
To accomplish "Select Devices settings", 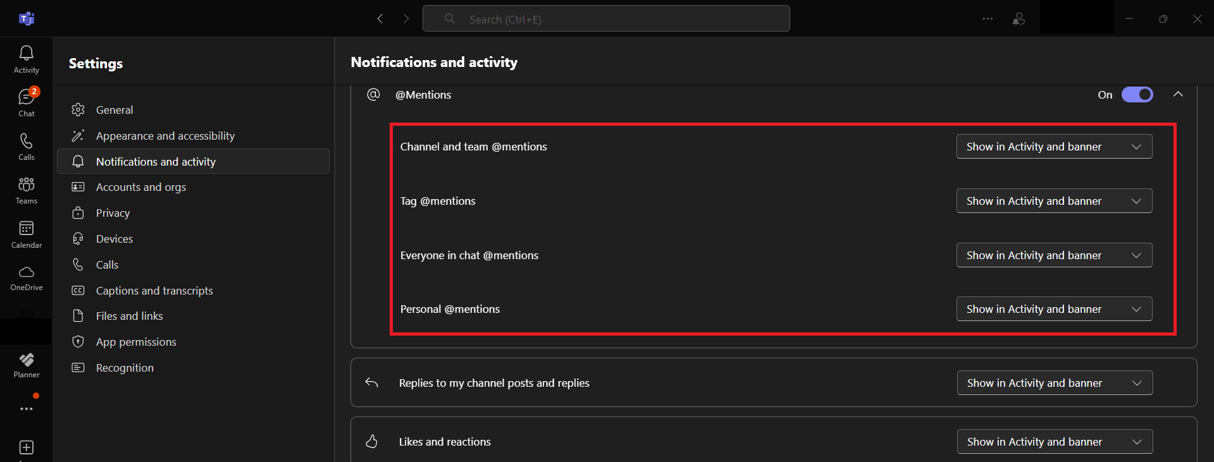I will (193, 238).
